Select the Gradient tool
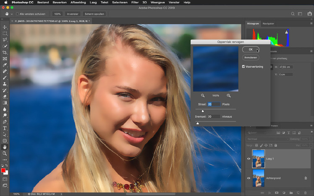The image size is (314, 196). click(5, 103)
